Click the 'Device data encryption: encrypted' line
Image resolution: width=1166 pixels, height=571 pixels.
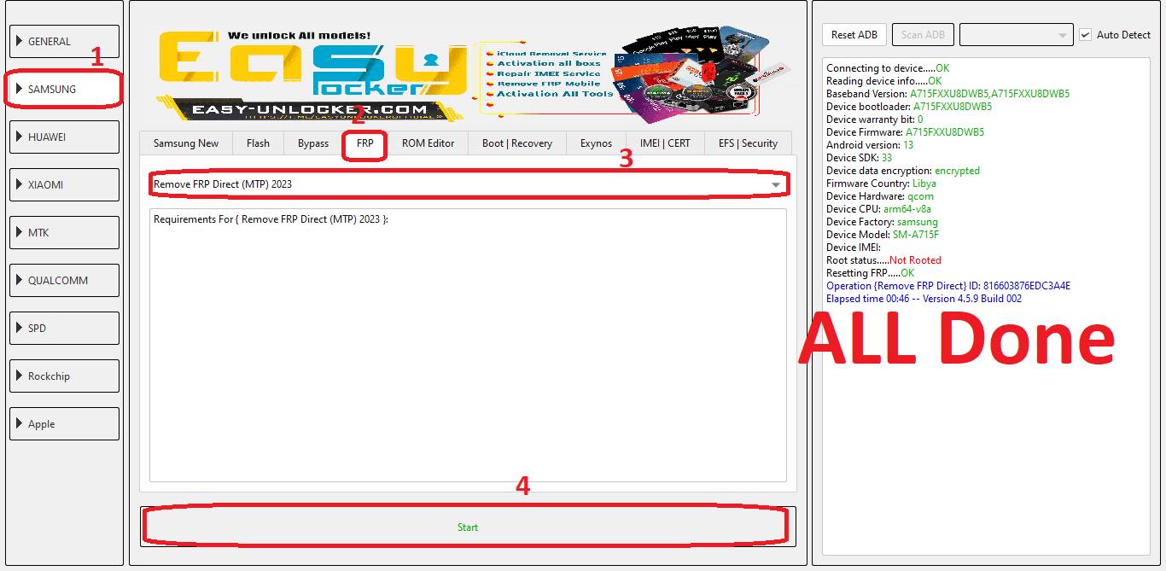[903, 171]
